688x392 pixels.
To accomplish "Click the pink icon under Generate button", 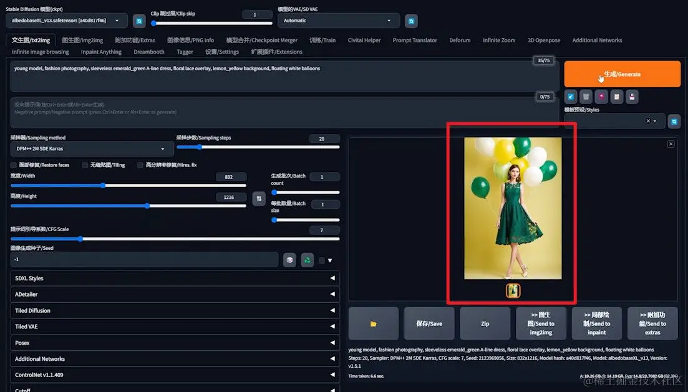I will 601,97.
